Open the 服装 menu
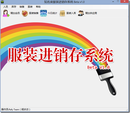This screenshot has width=130, height=113. 30,7
